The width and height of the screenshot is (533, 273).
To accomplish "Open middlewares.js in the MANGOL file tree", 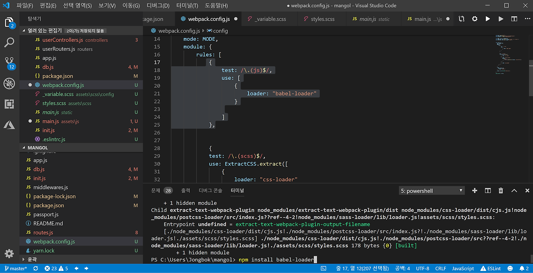I will (81, 187).
